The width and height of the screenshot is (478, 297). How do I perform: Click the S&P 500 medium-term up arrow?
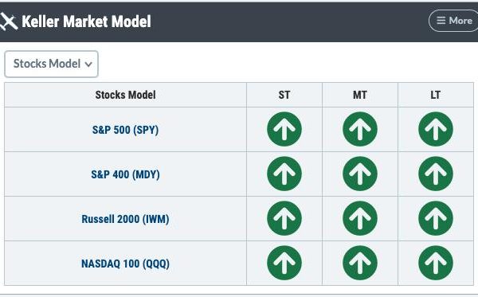pos(360,129)
